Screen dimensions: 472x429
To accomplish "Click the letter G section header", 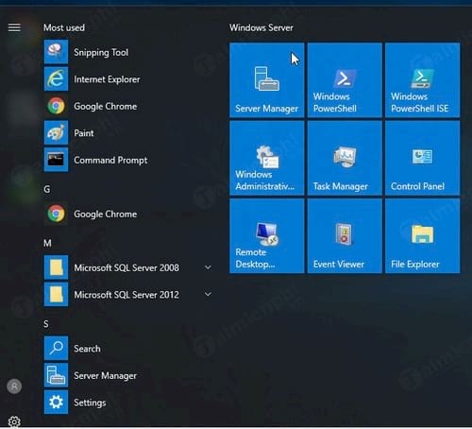I will [x=47, y=189].
